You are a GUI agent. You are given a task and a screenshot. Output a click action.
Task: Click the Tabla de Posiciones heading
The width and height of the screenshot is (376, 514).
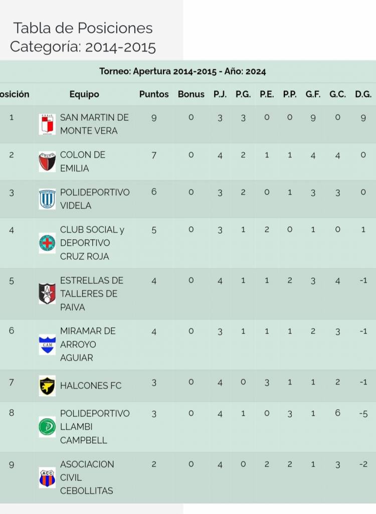pyautogui.click(x=83, y=28)
